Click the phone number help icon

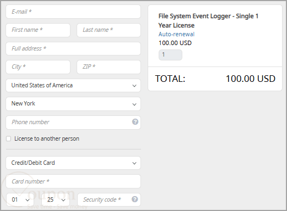pos(135,122)
